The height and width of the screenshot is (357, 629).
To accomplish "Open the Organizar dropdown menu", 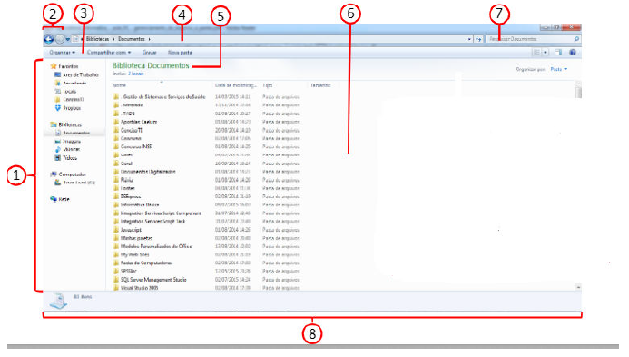I will click(x=63, y=52).
